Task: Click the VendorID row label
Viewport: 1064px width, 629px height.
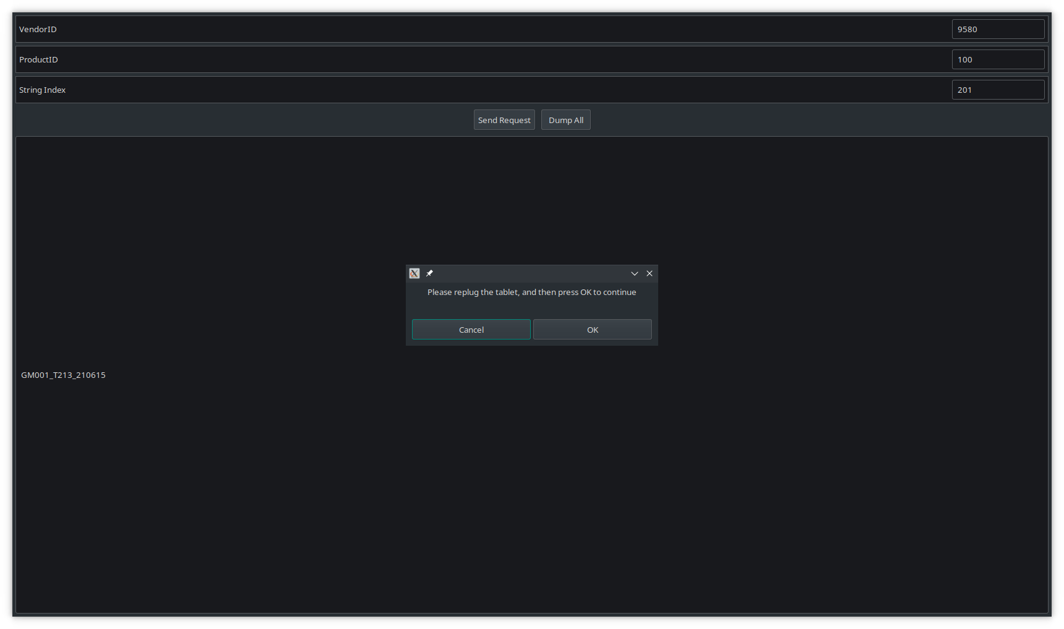Action: [38, 29]
